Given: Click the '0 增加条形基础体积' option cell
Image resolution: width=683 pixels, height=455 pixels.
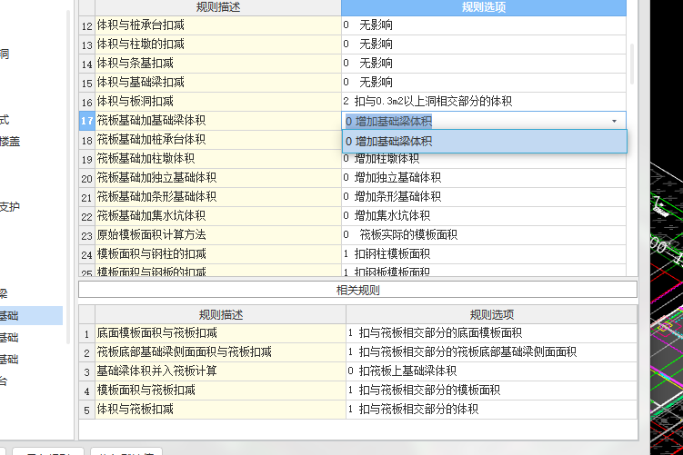Looking at the screenshot, I should click(484, 197).
